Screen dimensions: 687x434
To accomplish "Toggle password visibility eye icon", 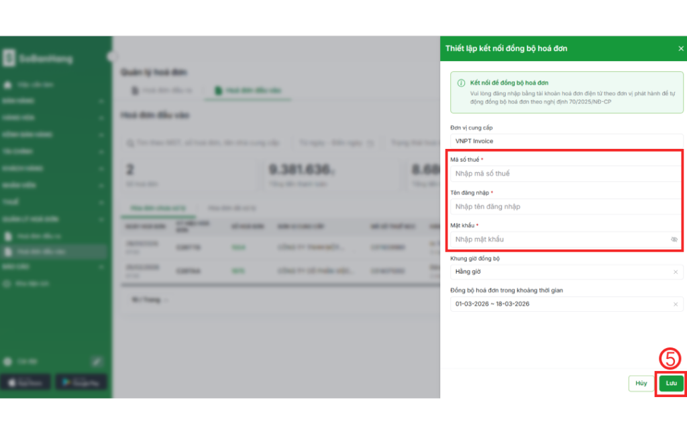I will 674,239.
